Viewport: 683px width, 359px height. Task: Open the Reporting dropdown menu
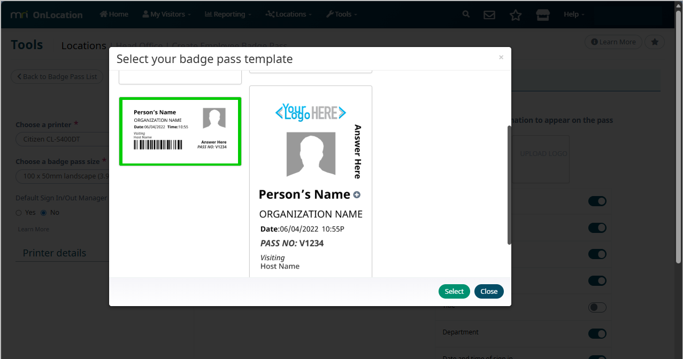(228, 14)
